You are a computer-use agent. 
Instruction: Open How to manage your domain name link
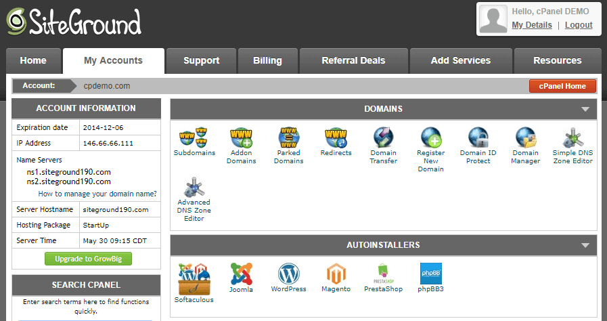tap(97, 194)
